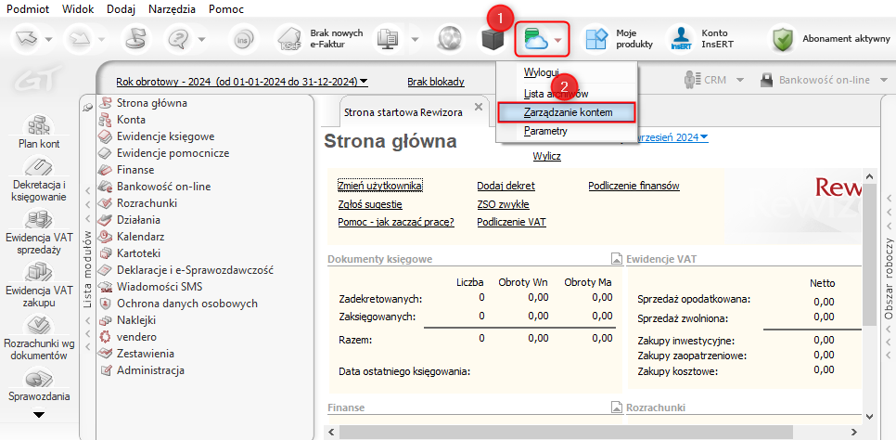The height and width of the screenshot is (440, 896).
Task: Click the Dokumenty księgowe panel image icon
Action: (x=616, y=259)
